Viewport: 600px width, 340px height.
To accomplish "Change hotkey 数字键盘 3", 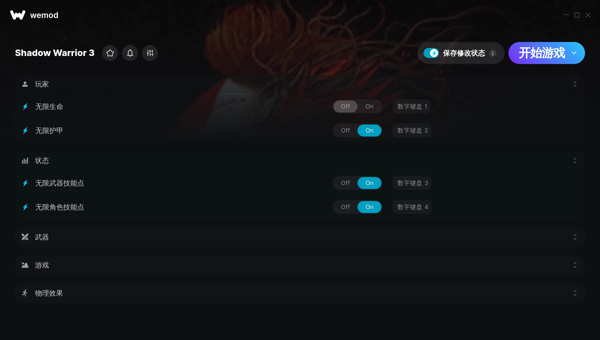I will coord(412,183).
